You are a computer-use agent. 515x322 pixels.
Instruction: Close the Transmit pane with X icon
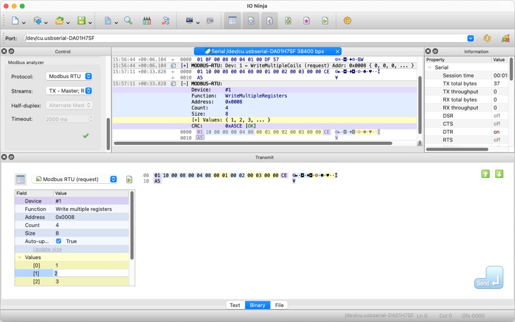[x=4, y=157]
